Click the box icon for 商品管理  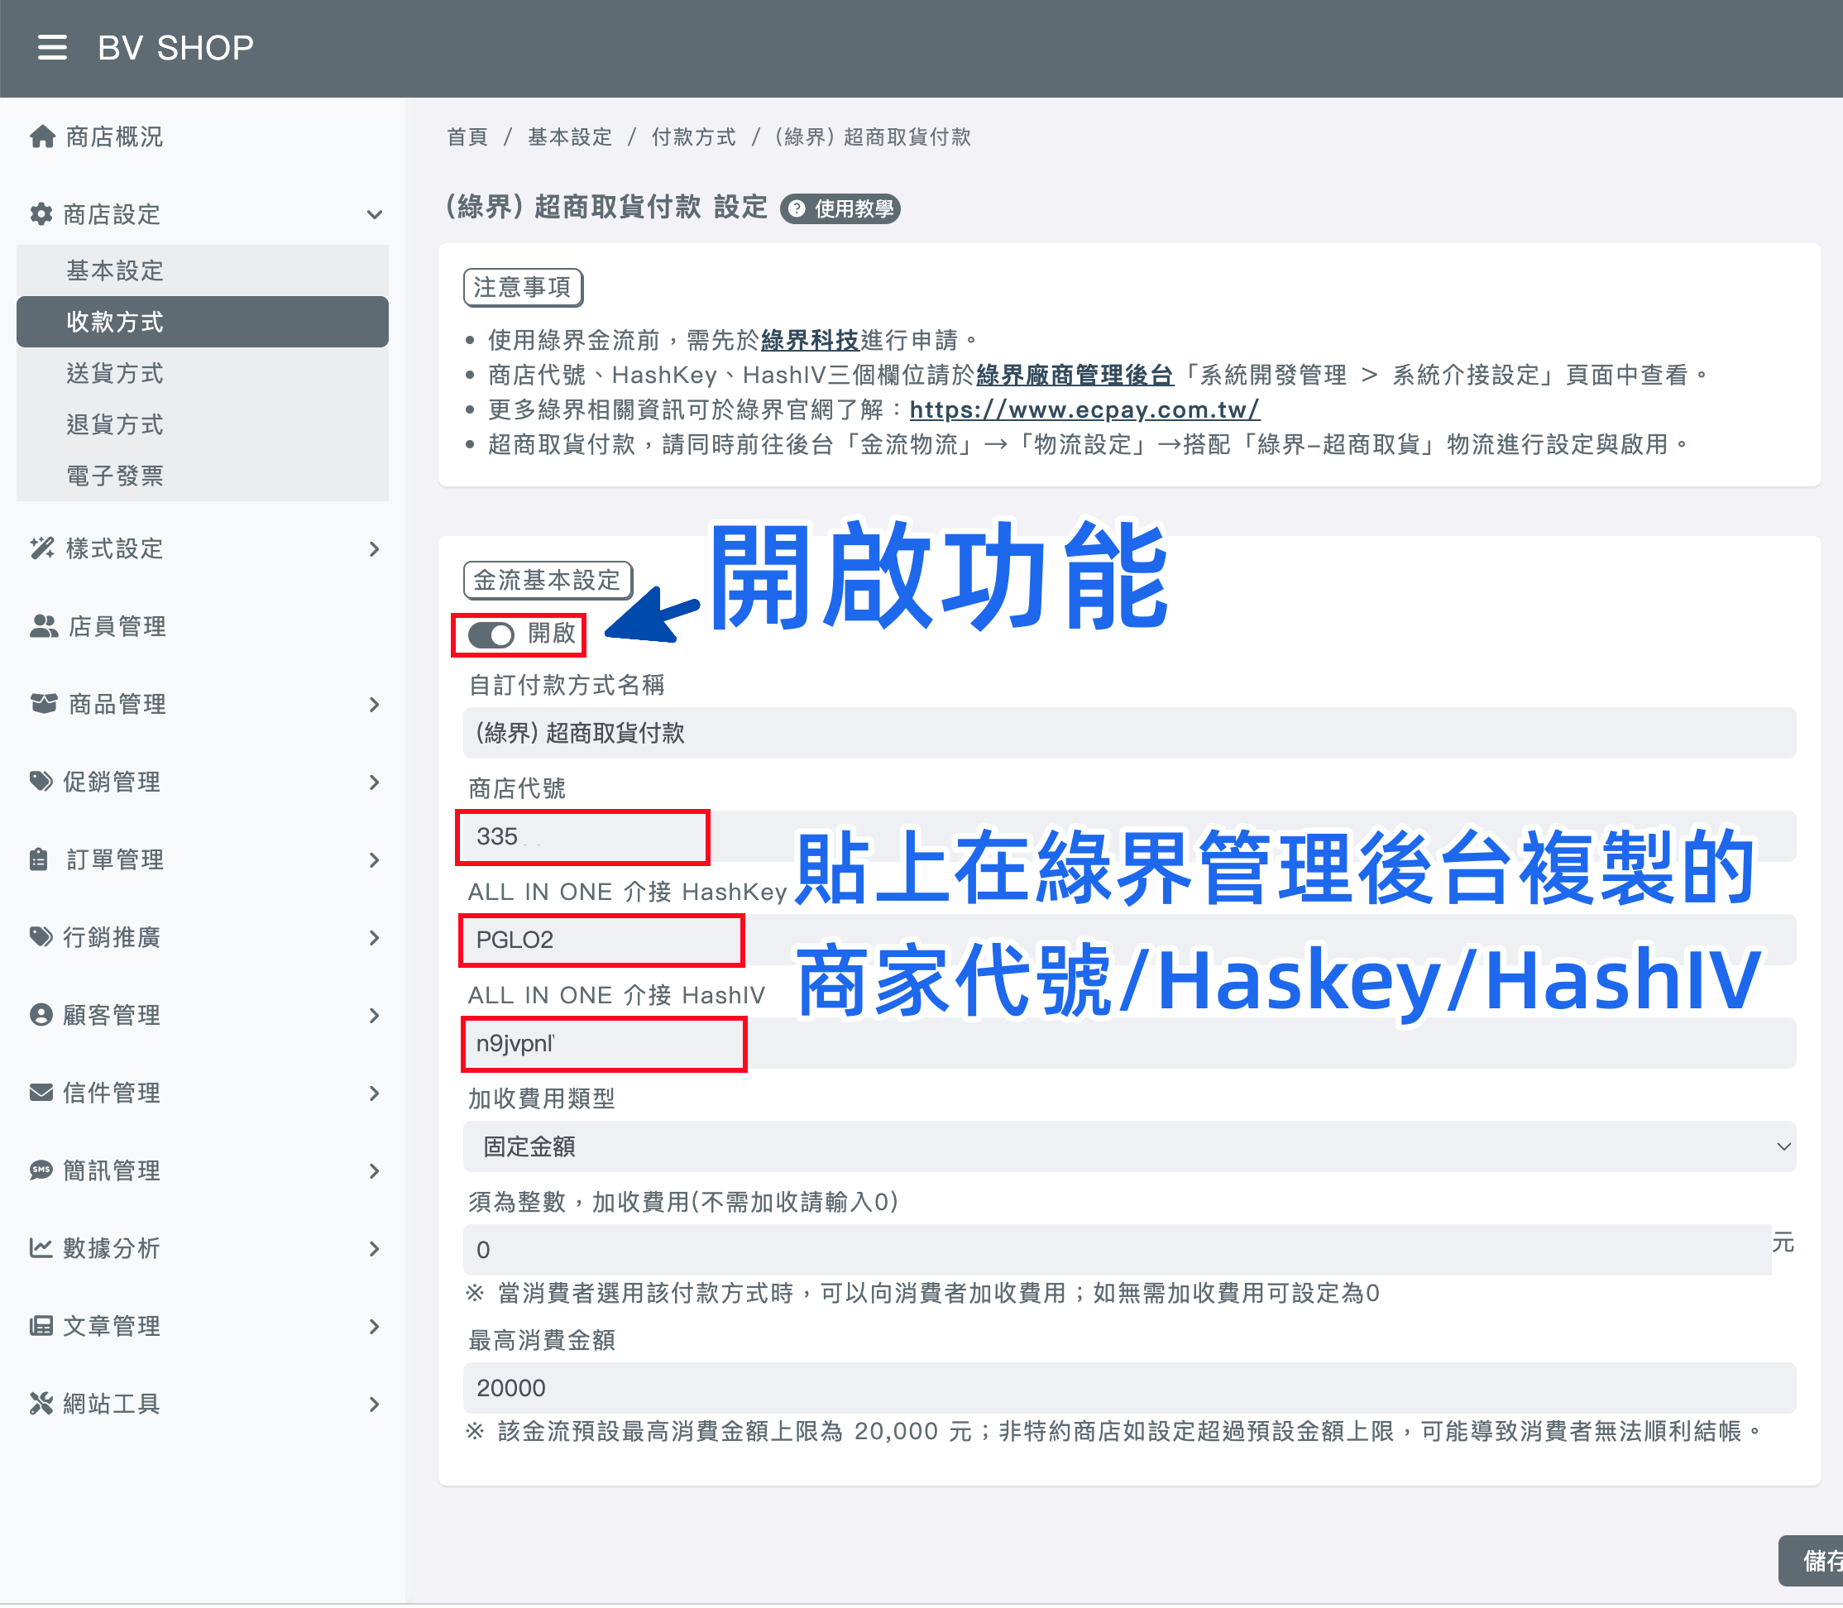(x=43, y=703)
